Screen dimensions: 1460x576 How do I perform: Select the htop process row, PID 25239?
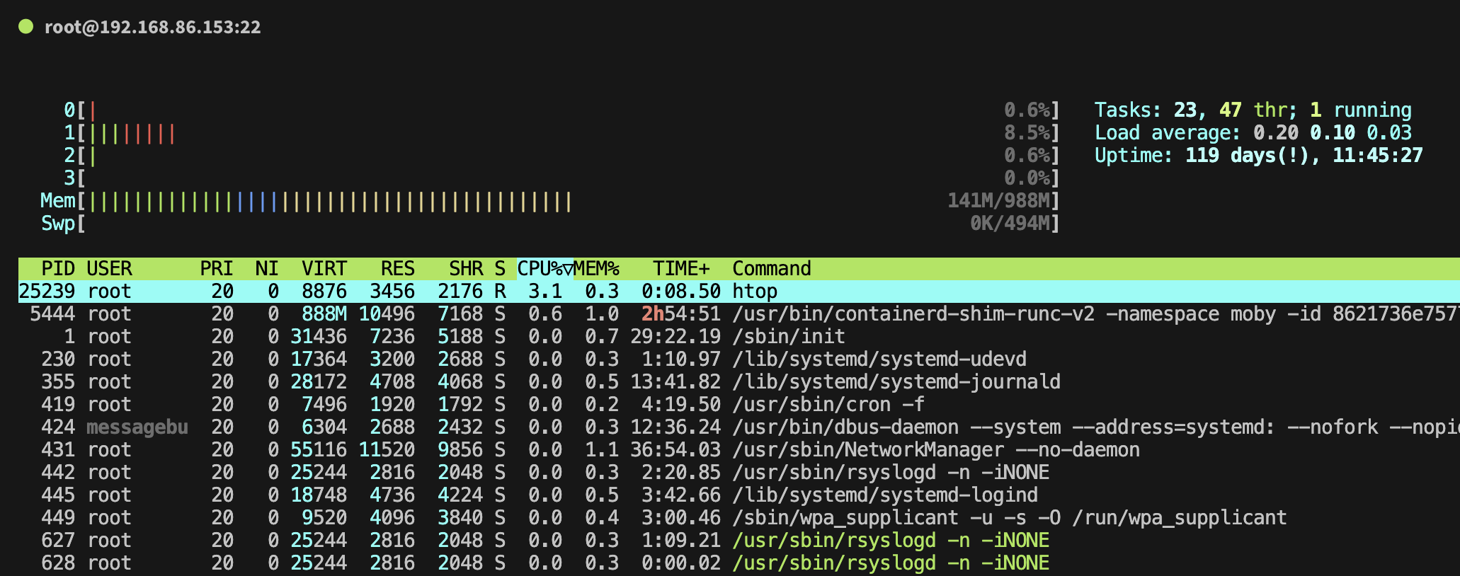click(x=739, y=291)
